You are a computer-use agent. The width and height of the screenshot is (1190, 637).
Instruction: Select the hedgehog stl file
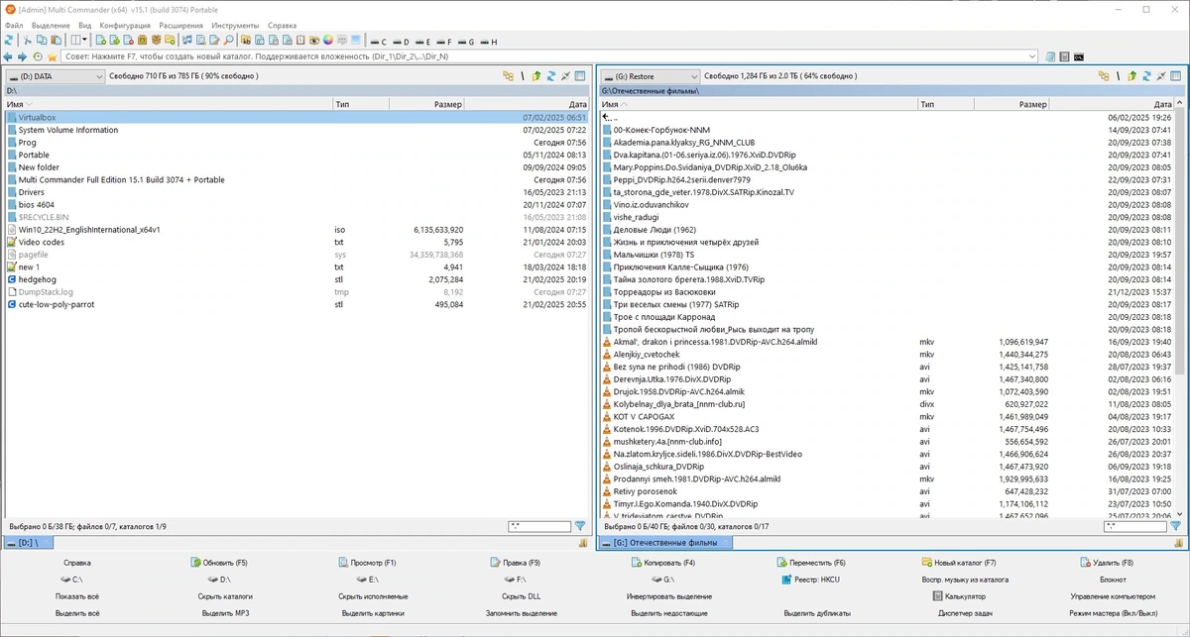297,279
